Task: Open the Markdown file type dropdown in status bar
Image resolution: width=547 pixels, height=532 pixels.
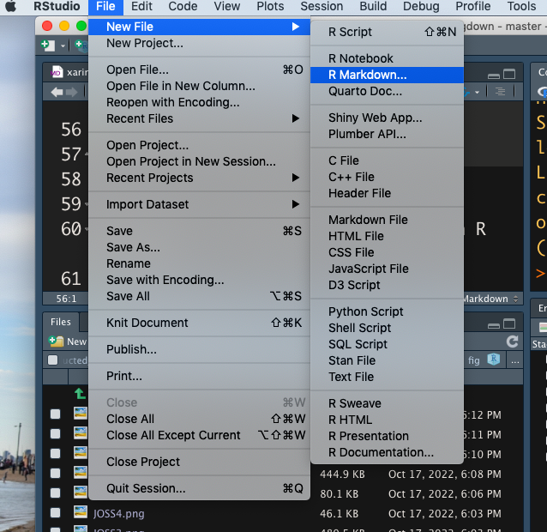Action: coord(490,299)
